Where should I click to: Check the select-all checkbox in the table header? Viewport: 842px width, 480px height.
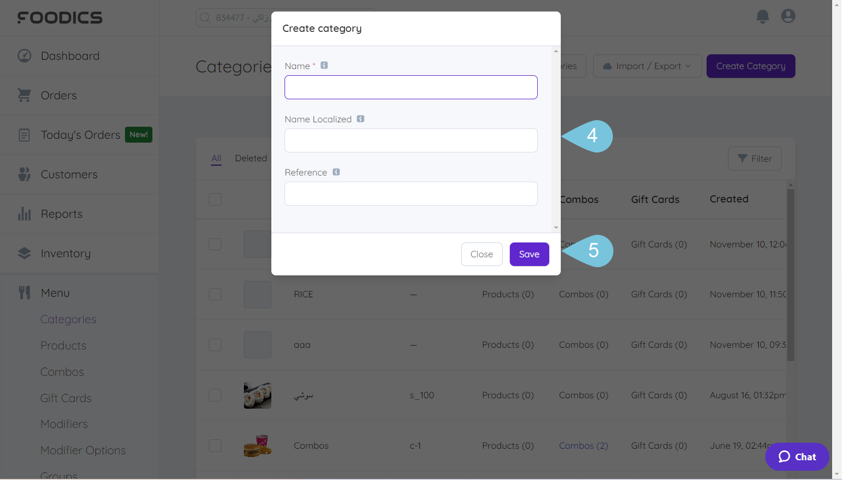click(x=215, y=199)
